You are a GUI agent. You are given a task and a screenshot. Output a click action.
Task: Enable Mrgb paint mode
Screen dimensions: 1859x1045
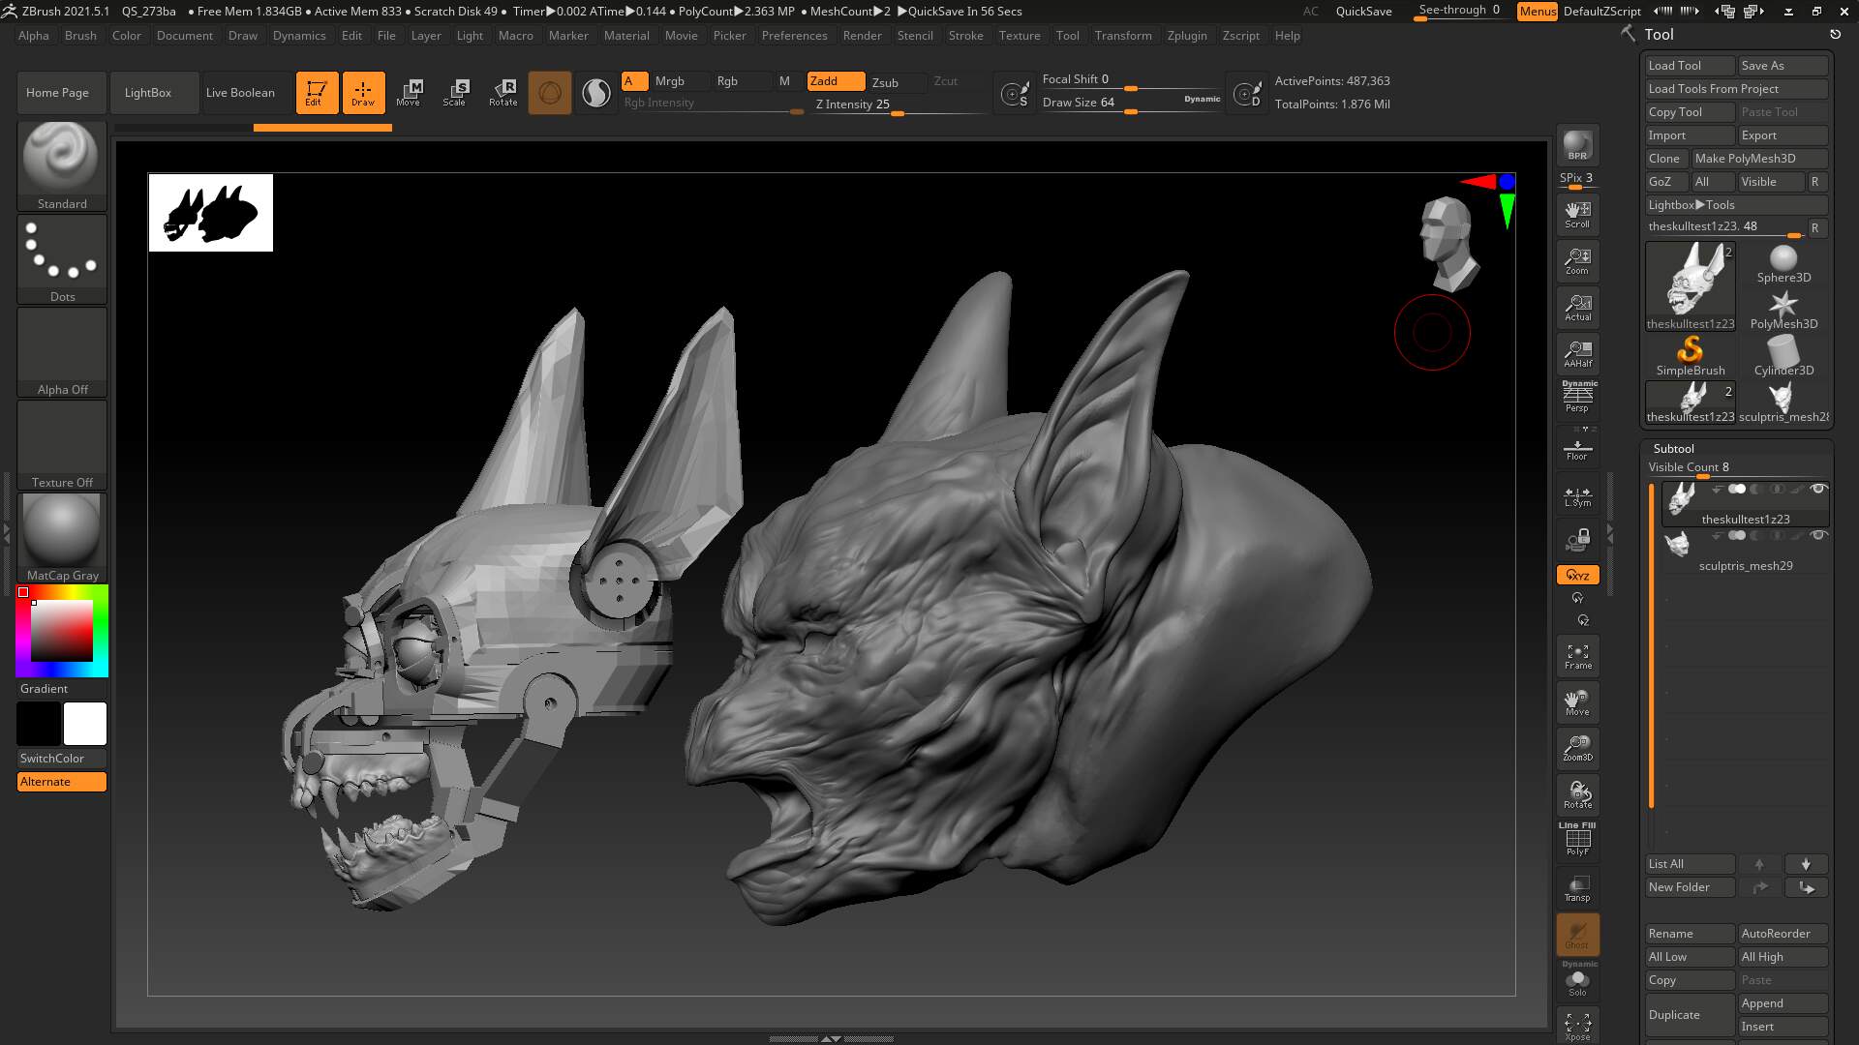click(680, 81)
